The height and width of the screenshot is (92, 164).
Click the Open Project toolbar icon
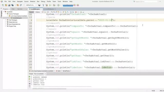coord(9,5)
